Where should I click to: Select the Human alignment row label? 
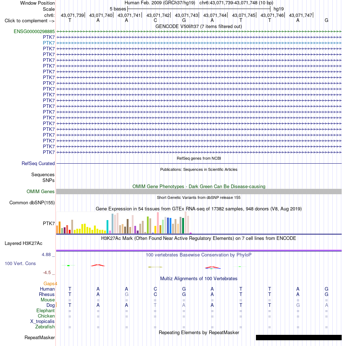(x=47, y=289)
